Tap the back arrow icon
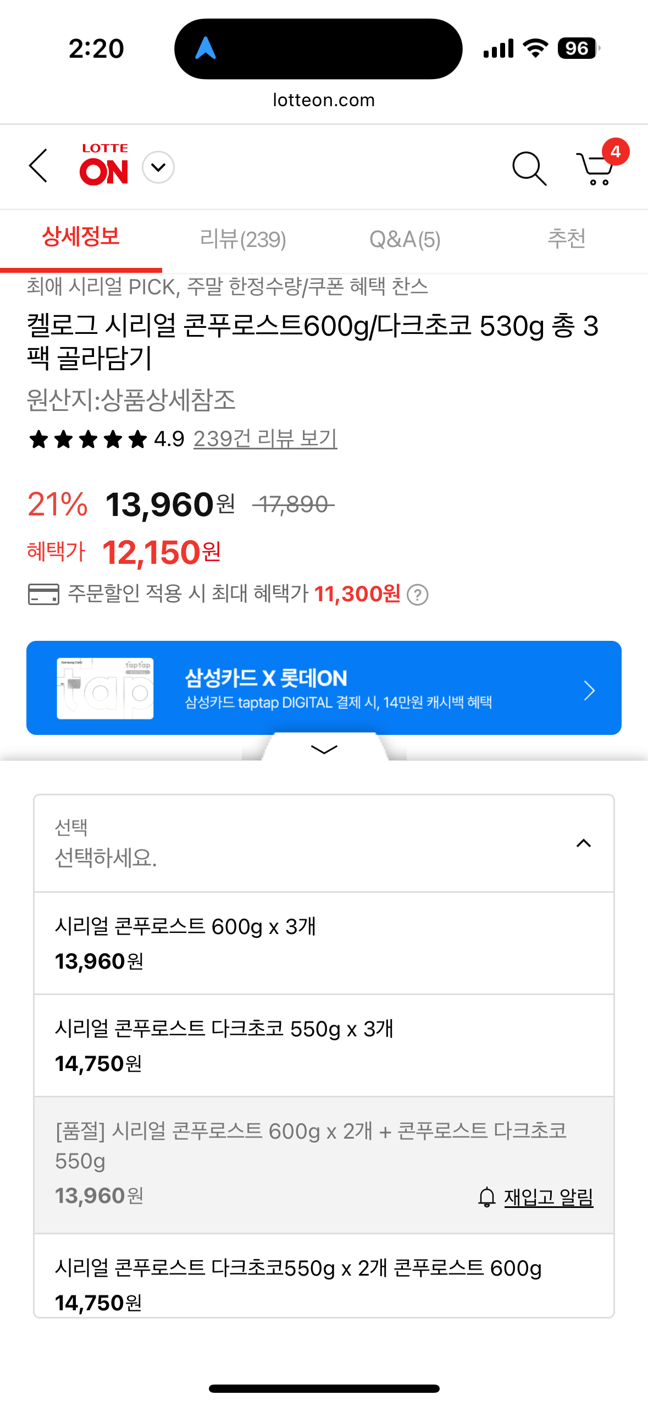Screen dimensions: 648x1406 click(x=38, y=166)
